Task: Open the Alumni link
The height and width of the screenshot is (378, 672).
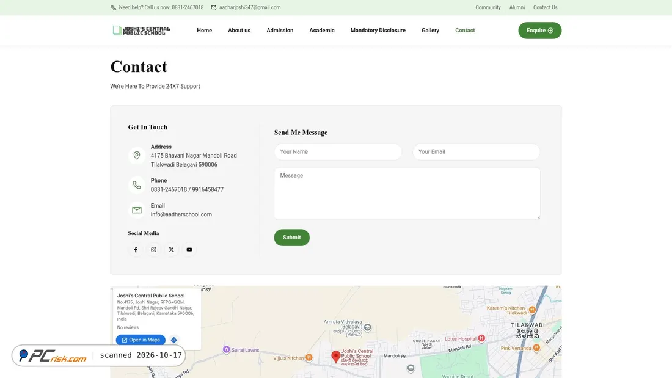Action: pos(517,7)
